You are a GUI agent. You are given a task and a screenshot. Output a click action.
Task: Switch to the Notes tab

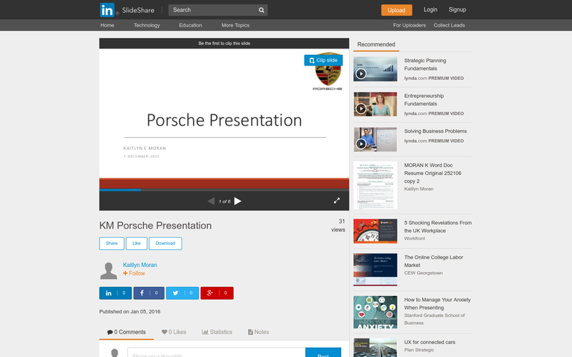[258, 332]
